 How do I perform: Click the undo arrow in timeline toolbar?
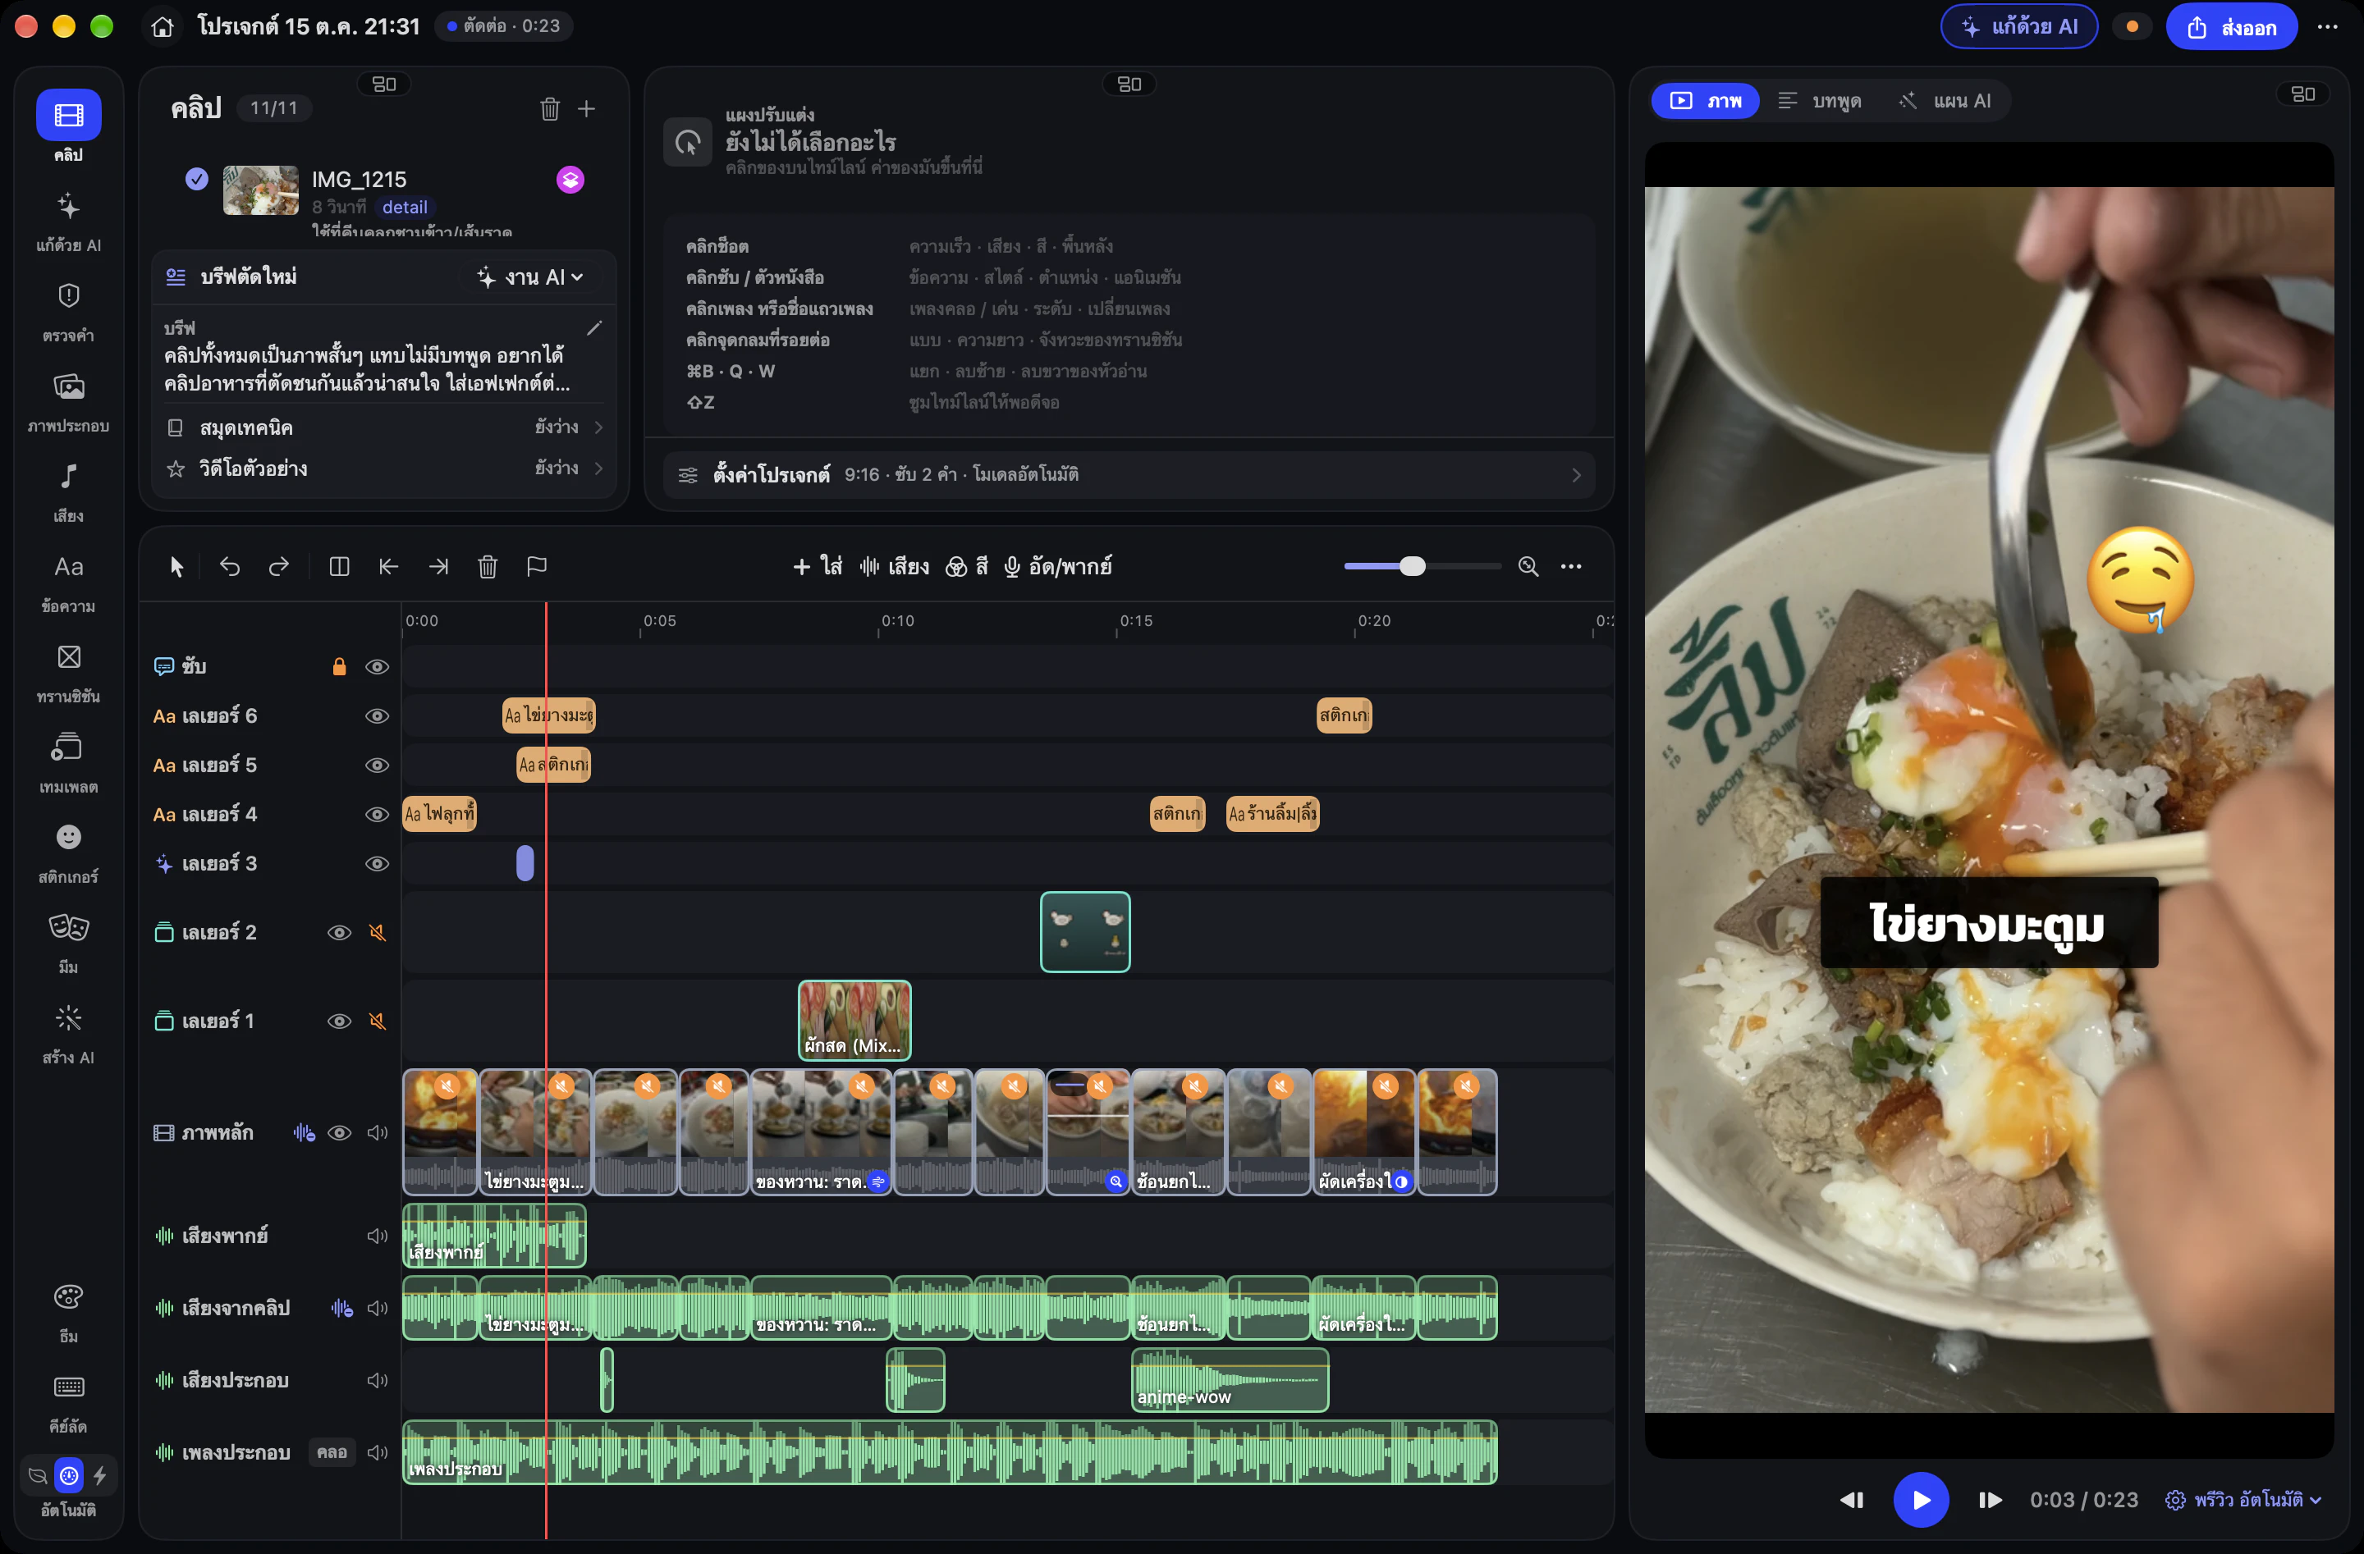pyautogui.click(x=230, y=566)
